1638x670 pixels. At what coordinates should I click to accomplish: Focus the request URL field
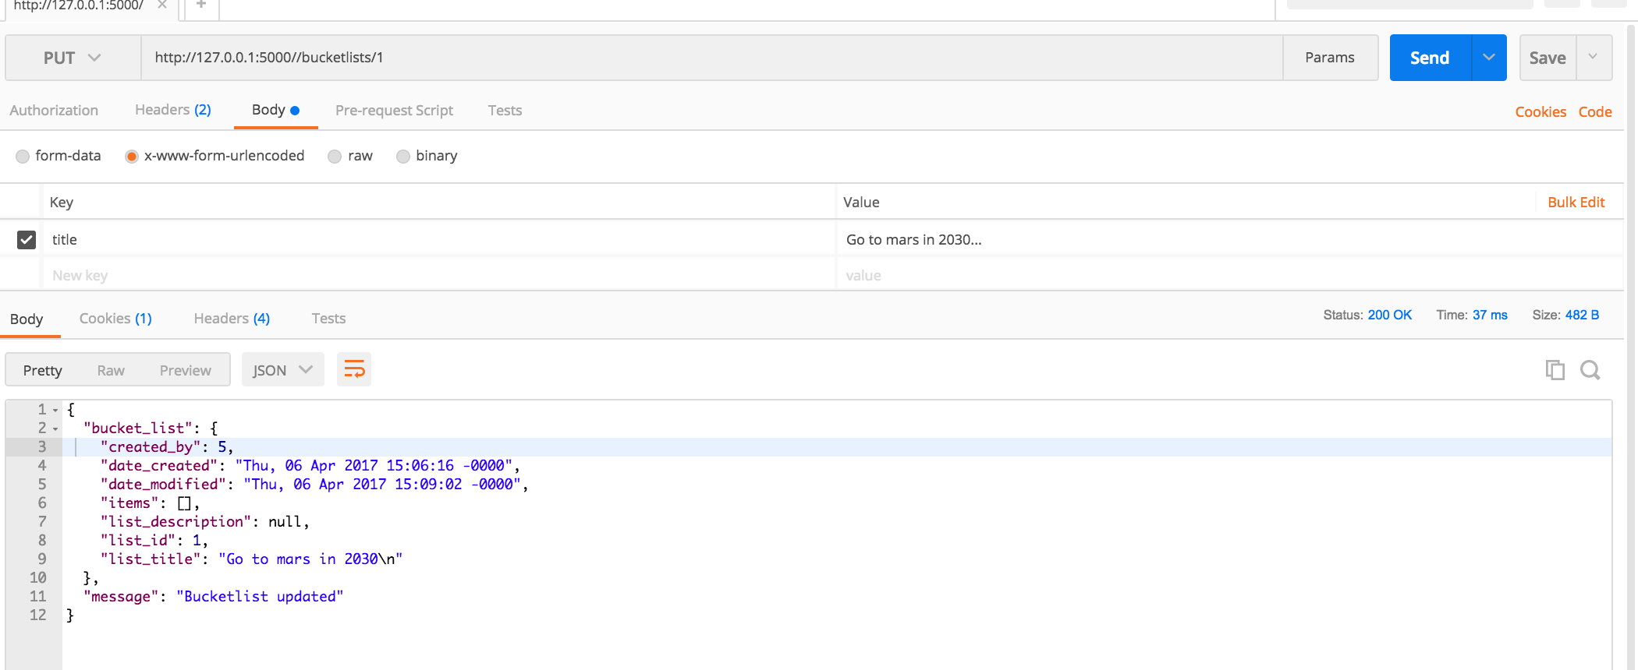point(711,58)
